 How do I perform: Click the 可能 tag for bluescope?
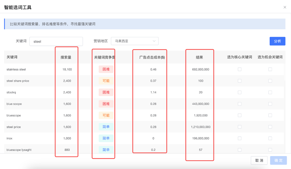[106, 115]
